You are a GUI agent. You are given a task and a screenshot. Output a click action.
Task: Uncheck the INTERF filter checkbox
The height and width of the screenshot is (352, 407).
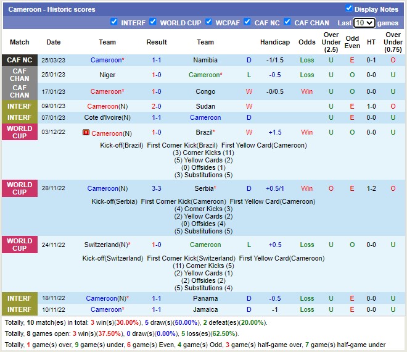point(113,22)
